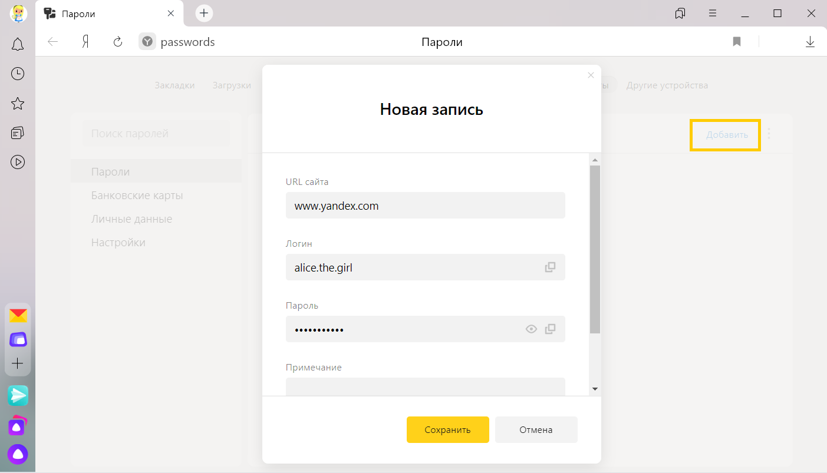This screenshot has height=473, width=827.
Task: Click the Поиск паролей search box
Action: pyautogui.click(x=156, y=134)
